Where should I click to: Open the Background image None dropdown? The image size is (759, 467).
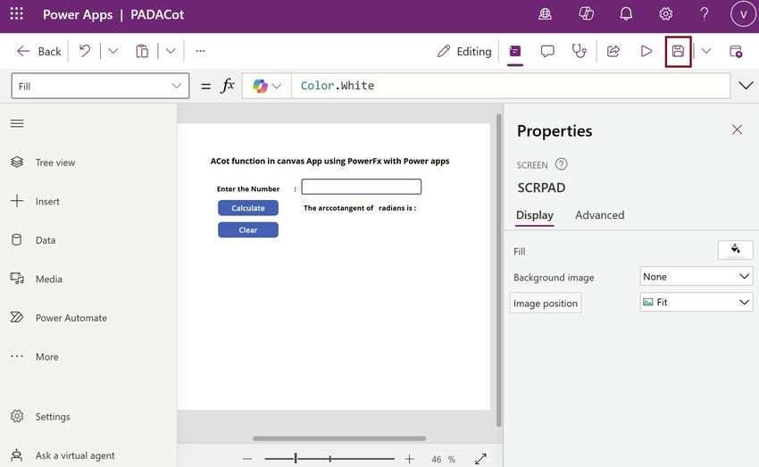696,277
